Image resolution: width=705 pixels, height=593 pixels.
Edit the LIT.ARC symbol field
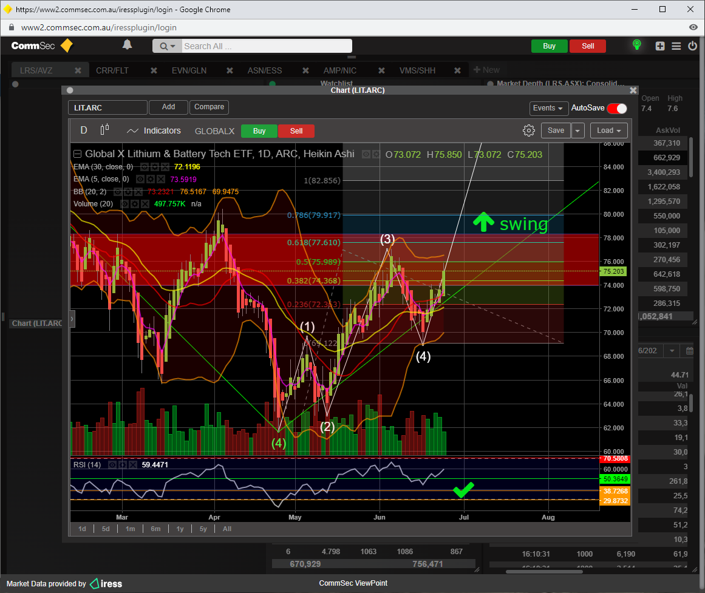click(108, 107)
